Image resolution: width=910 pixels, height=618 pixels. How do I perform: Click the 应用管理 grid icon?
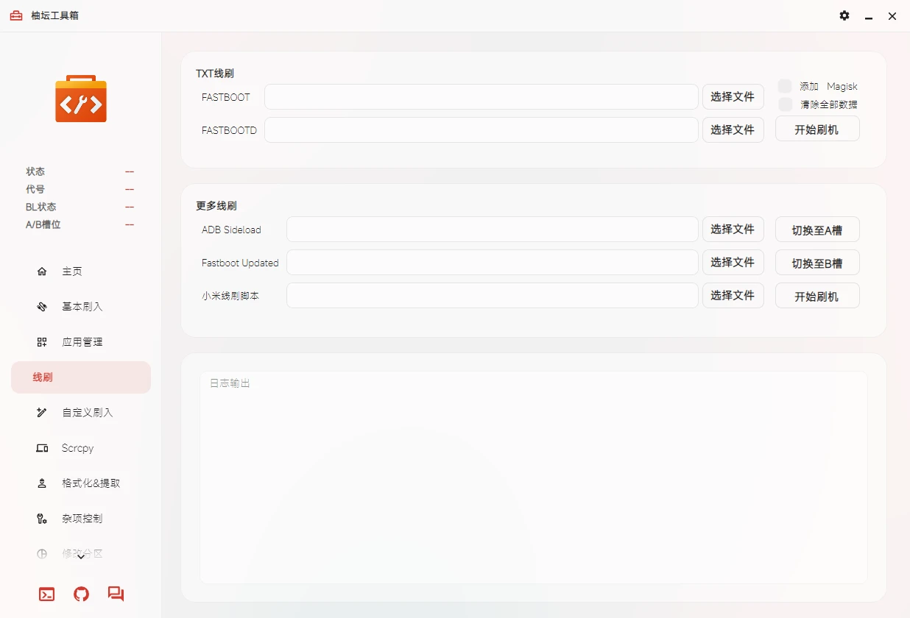pos(42,342)
